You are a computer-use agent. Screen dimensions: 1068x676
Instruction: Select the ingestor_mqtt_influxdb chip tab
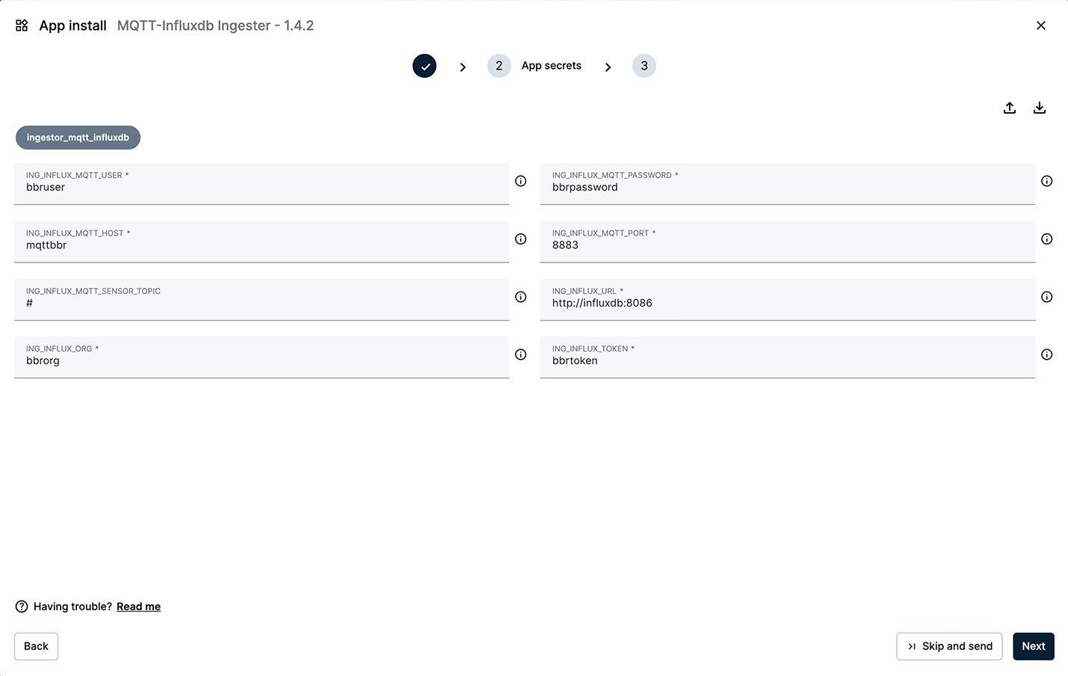[78, 138]
